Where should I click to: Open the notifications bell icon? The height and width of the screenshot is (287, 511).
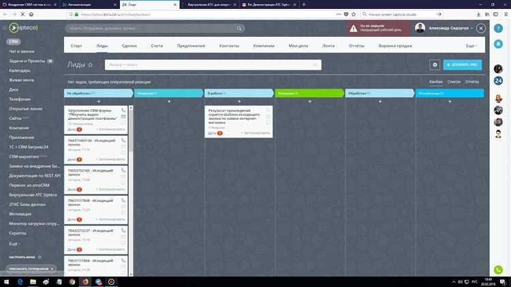498,44
